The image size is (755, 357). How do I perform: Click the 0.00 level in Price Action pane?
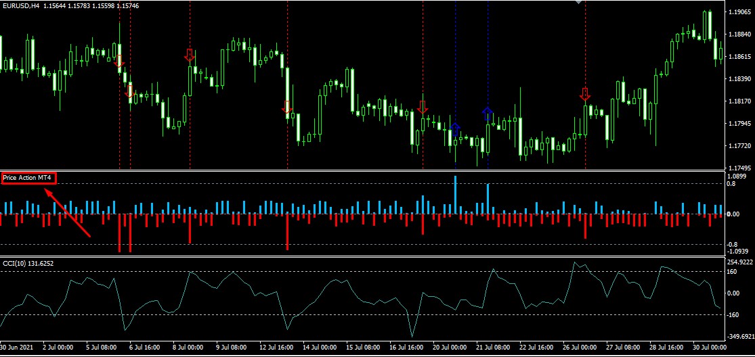click(733, 214)
